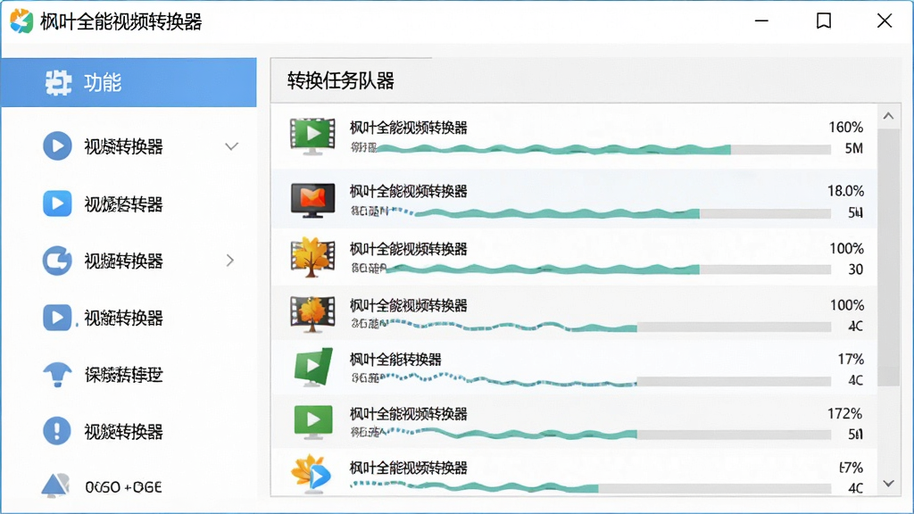Click the vertical scrollbar thumb of the task list
The width and height of the screenshot is (914, 514).
point(888,258)
